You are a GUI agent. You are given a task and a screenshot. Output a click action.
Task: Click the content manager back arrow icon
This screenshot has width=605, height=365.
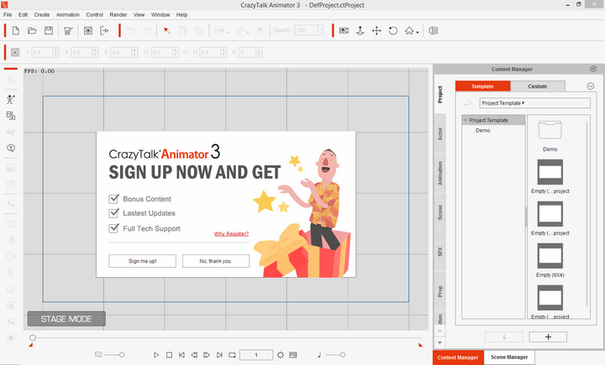click(468, 103)
